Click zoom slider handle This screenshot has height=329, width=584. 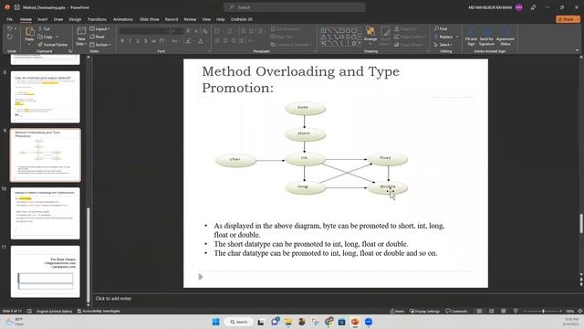click(544, 311)
